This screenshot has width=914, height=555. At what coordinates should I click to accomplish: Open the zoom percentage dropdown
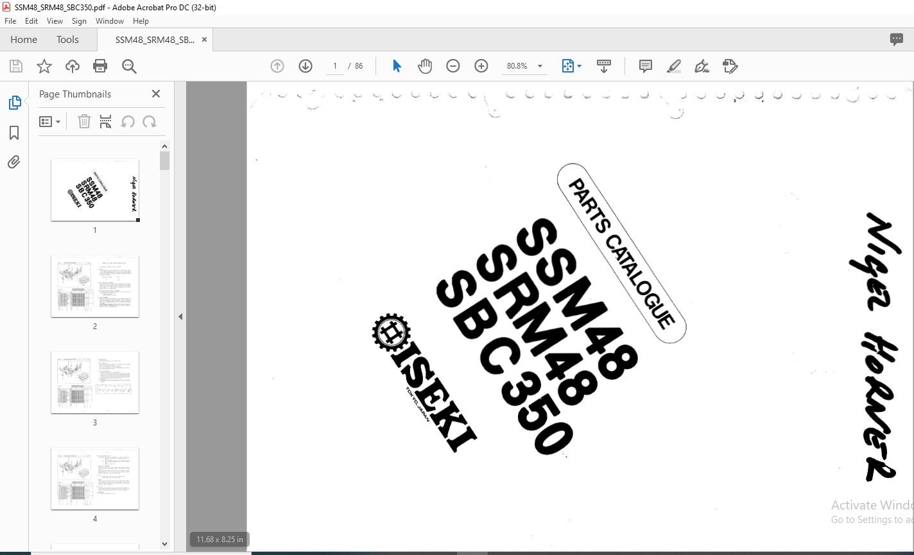pos(540,66)
